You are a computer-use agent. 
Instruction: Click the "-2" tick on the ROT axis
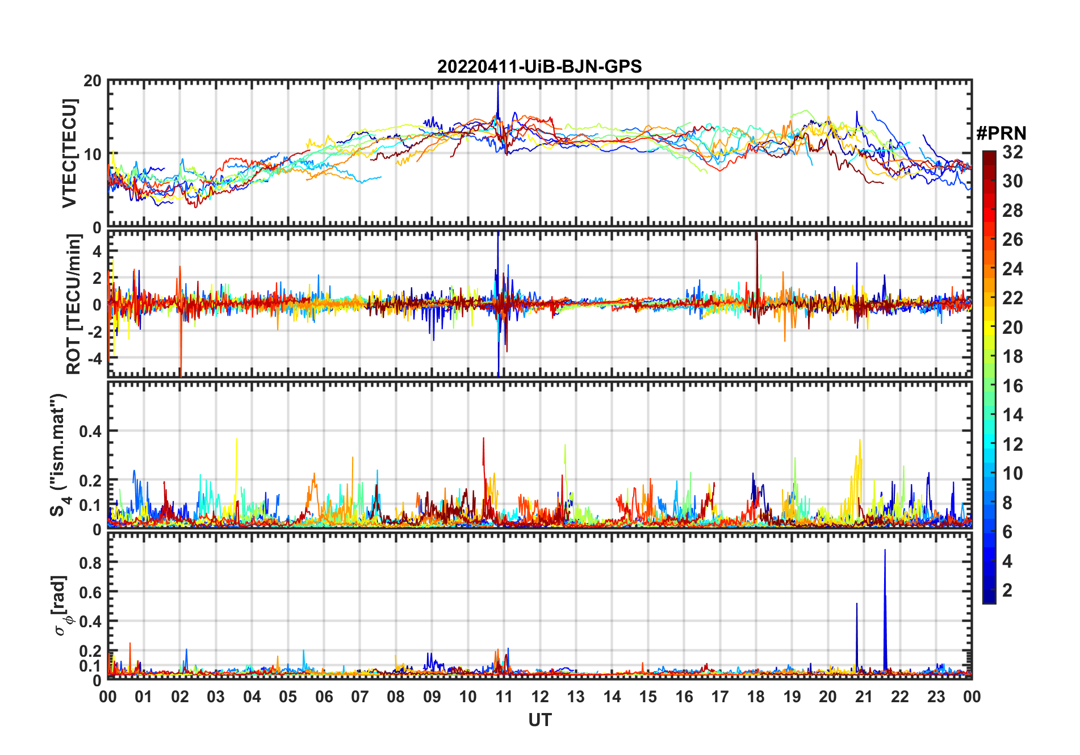[94, 332]
